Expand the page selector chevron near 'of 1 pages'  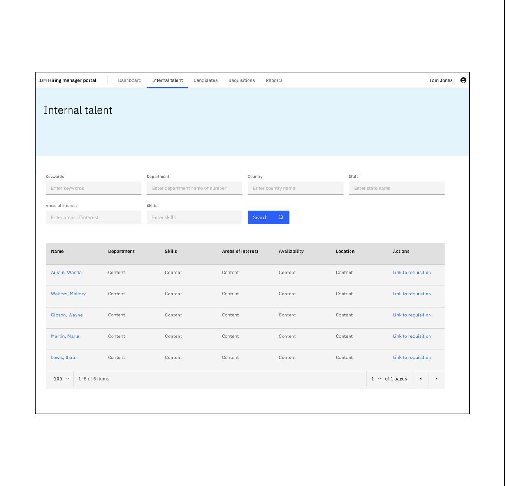(x=380, y=379)
